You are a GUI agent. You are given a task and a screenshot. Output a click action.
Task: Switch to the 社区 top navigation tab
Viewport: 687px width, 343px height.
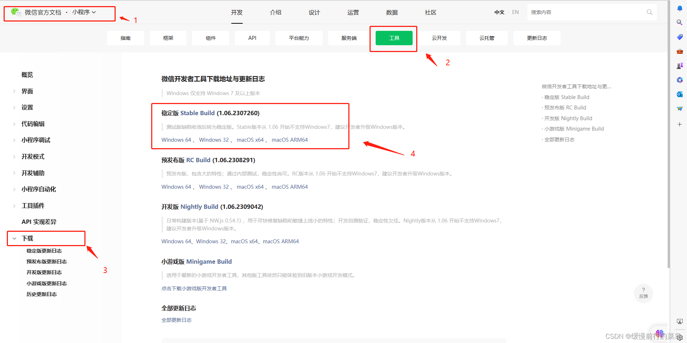[431, 12]
